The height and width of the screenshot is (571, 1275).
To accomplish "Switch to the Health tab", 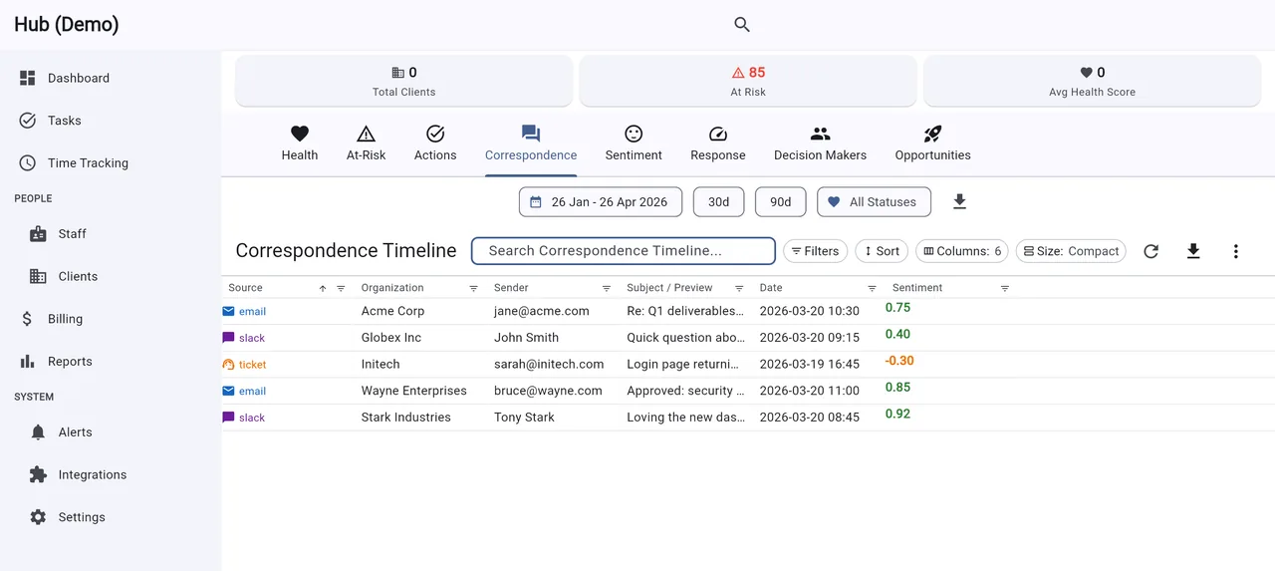I will point(300,143).
